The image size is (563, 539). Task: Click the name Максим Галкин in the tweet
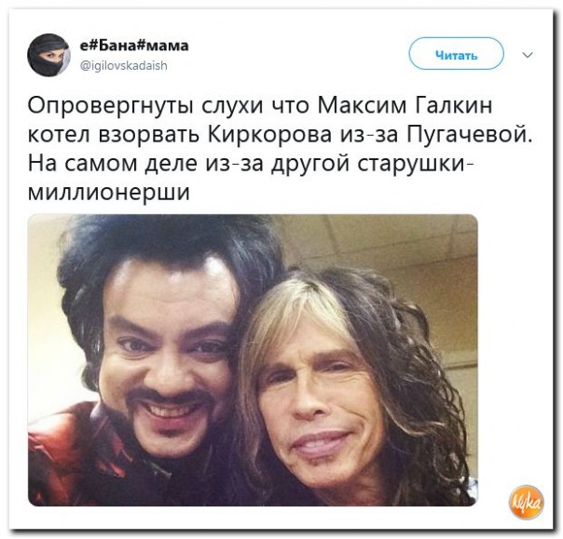[x=405, y=106]
